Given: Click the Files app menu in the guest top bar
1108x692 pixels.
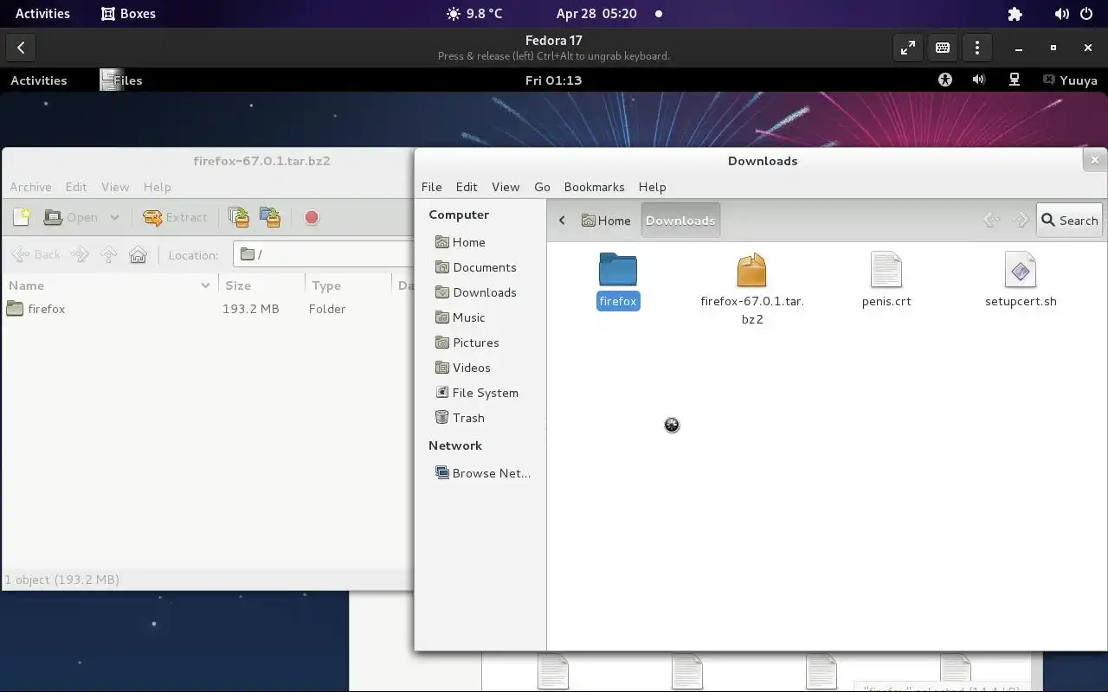Looking at the screenshot, I should tap(121, 80).
